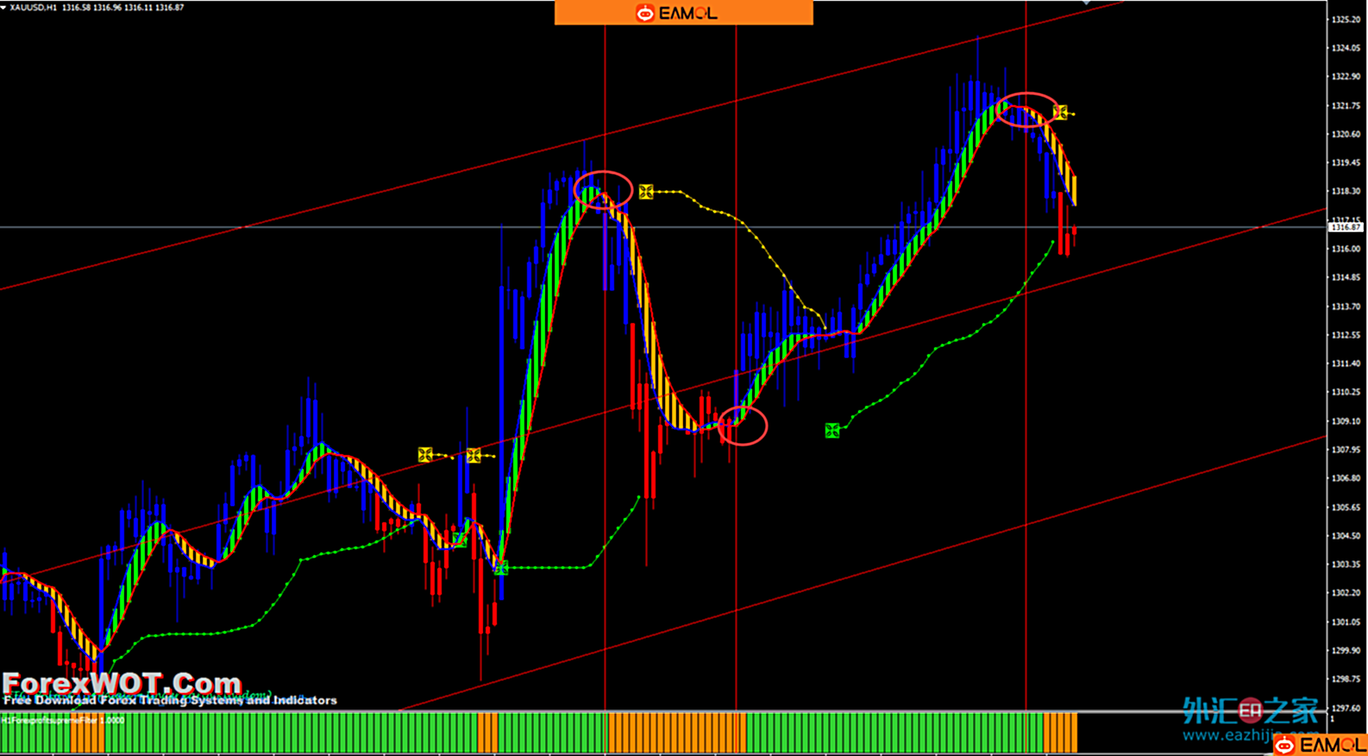Click the EAMOL robot icon in top banner
Viewport: 1368px width, 756px height.
[645, 13]
